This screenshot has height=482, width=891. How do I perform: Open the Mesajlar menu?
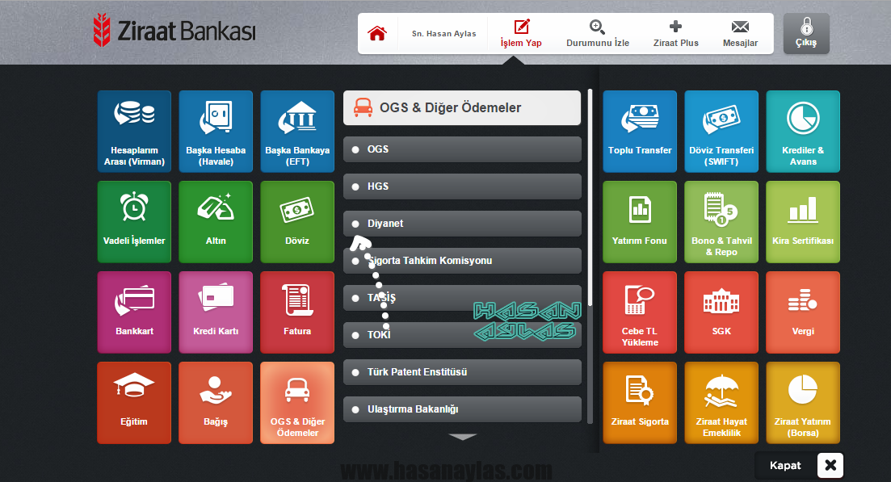(x=740, y=33)
